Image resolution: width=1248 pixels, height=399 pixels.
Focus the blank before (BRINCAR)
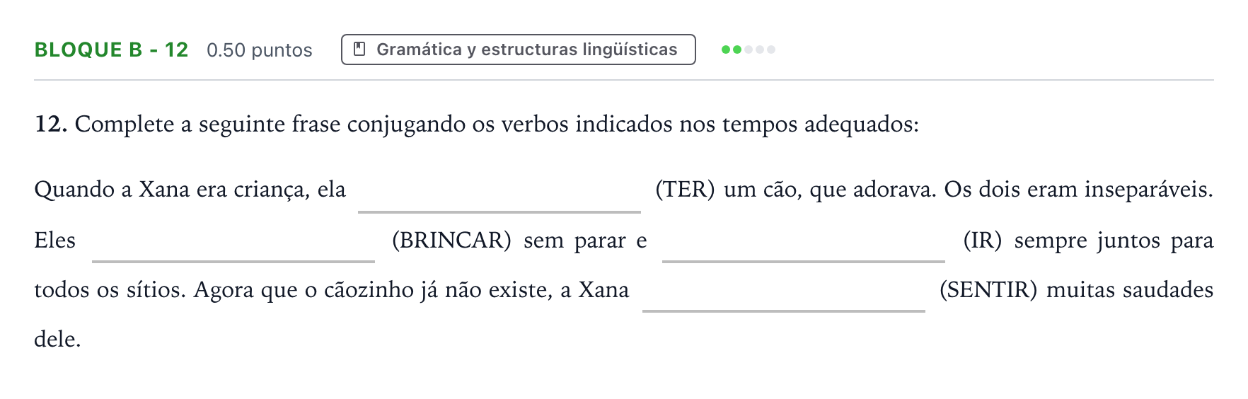[233, 242]
